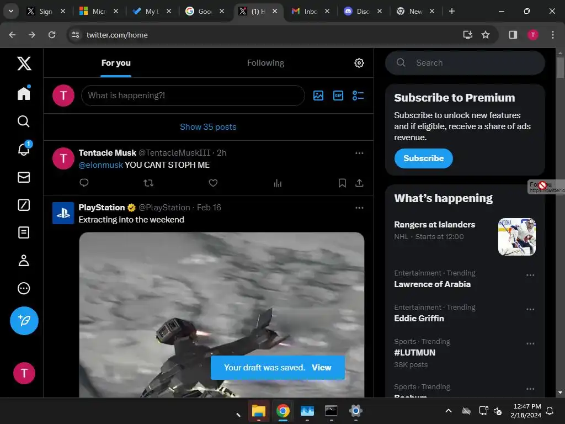Bookmark Tentacle Musk's post
This screenshot has width=565, height=424.
[x=342, y=183]
